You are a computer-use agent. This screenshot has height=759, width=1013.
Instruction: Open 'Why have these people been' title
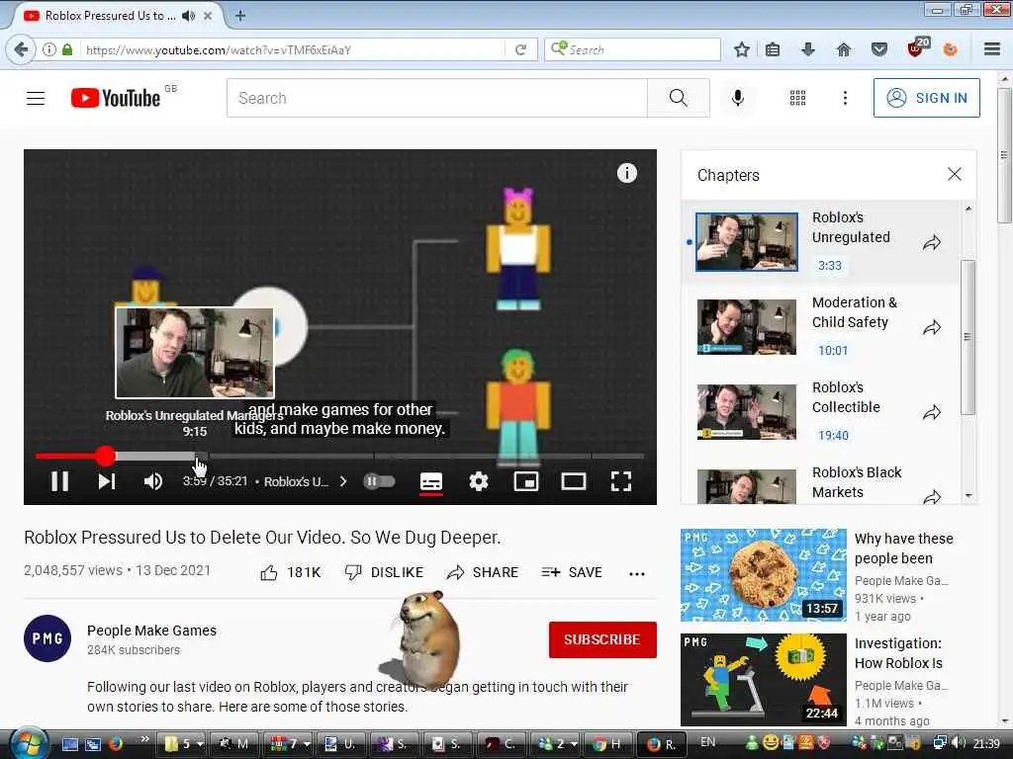click(x=903, y=548)
